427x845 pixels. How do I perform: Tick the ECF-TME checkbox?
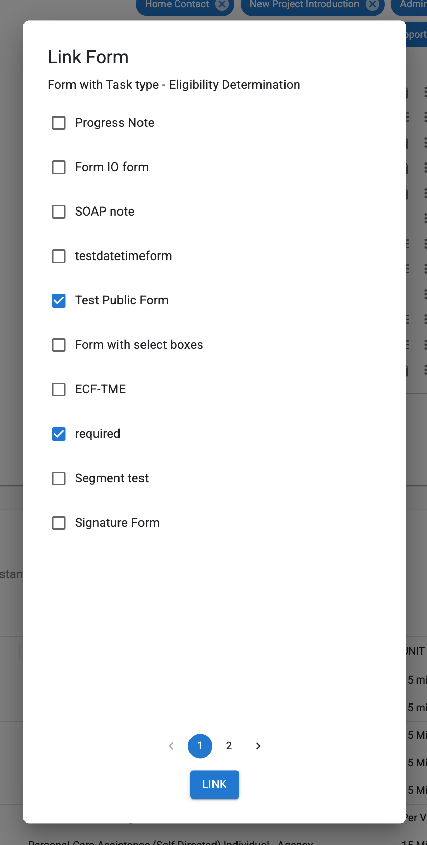click(x=59, y=389)
